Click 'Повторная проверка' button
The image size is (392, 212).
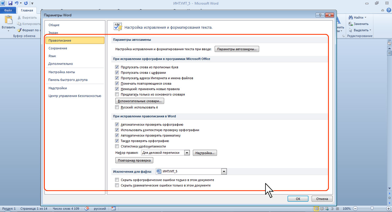(x=134, y=160)
